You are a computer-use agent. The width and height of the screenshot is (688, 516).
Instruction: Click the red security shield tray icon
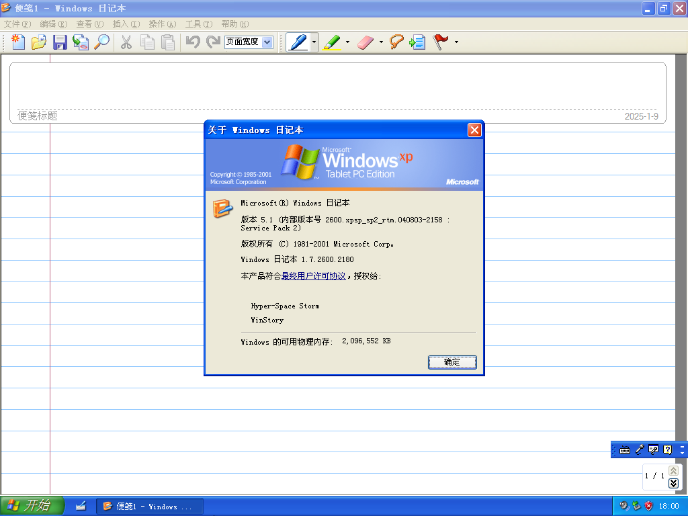[649, 506]
